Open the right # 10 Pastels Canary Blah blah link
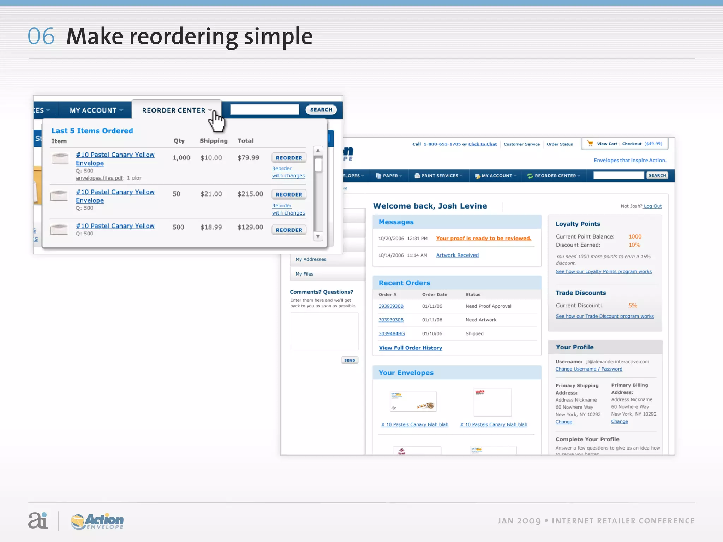Viewport: 723px width, 542px height. 494,424
